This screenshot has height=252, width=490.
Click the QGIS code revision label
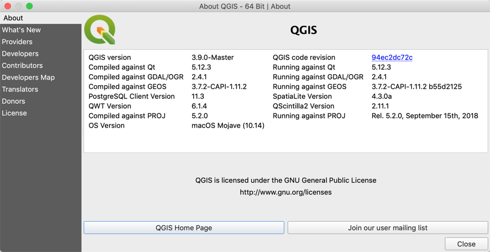(304, 58)
